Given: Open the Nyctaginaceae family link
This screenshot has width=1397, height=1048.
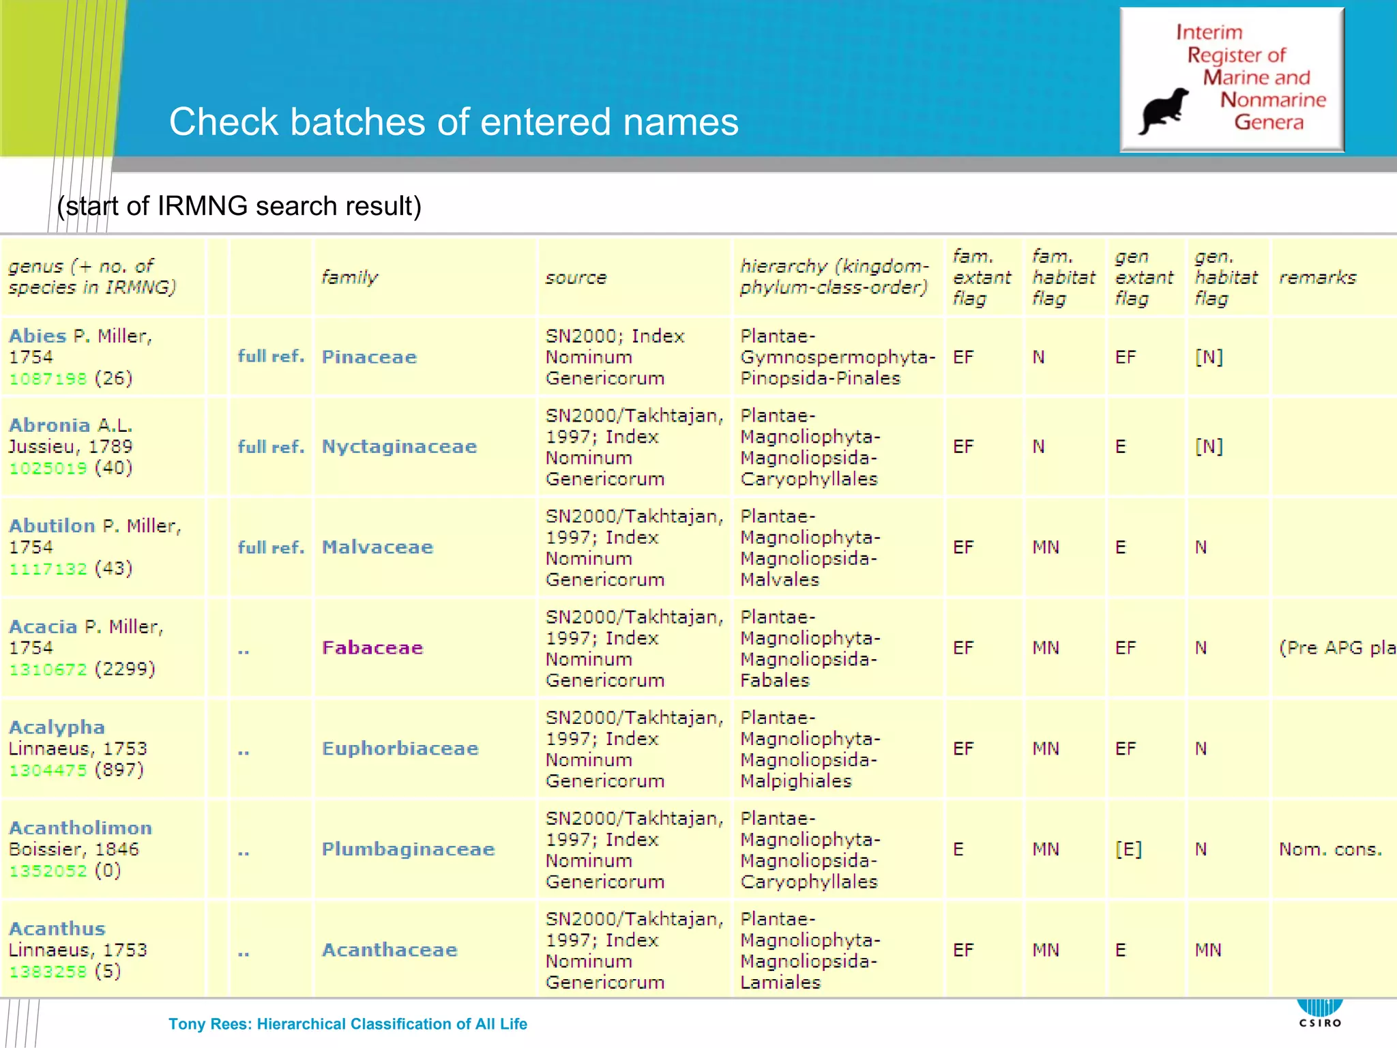Looking at the screenshot, I should click(399, 447).
